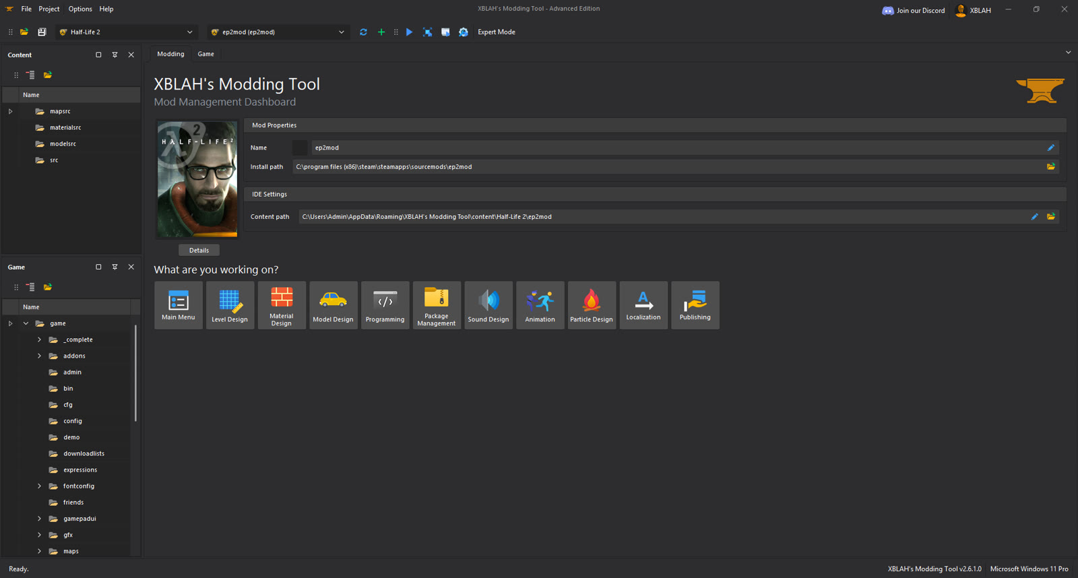
Task: Click the Join our Discord link
Action: 914,10
